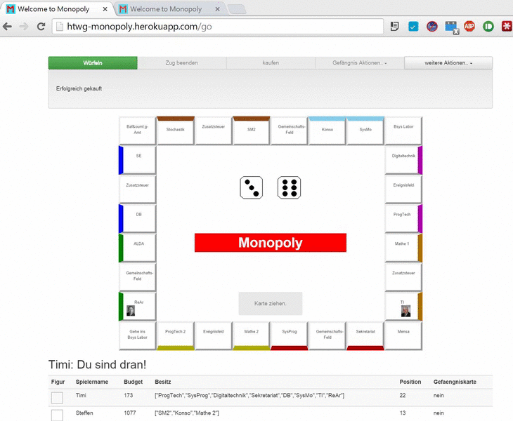Select the SysMo board field
The image size is (513, 421).
pyautogui.click(x=365, y=131)
